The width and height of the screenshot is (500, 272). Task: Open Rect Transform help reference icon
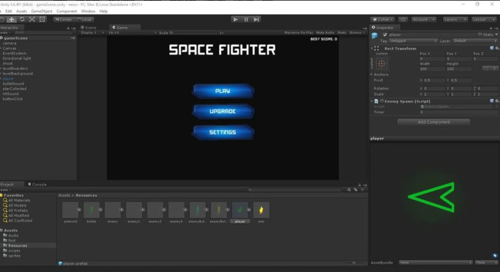(492, 48)
